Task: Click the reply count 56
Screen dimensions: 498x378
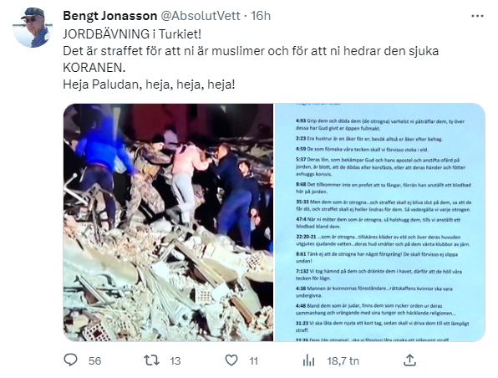Action: click(94, 360)
